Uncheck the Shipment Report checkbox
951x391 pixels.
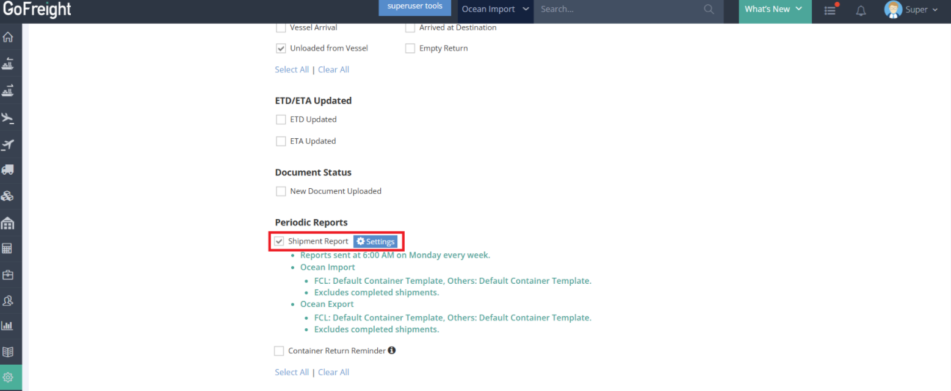click(280, 241)
